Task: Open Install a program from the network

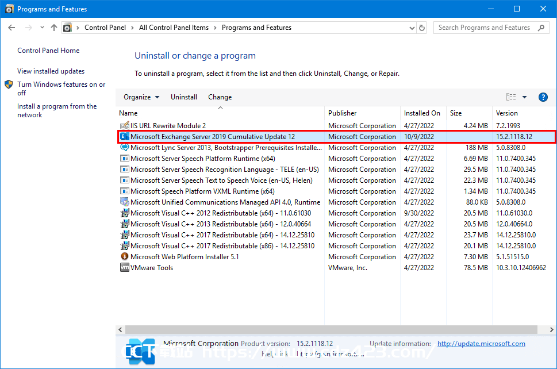Action: (57, 110)
